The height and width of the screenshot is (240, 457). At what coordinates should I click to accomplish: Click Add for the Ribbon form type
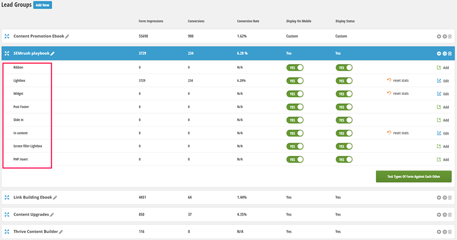443,67
